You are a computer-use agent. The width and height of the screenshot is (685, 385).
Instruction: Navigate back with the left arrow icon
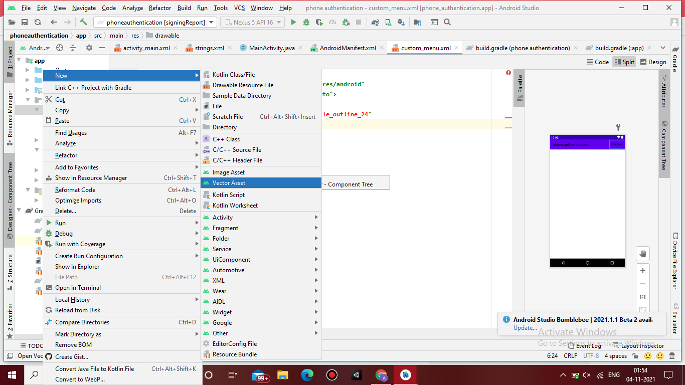point(54,22)
